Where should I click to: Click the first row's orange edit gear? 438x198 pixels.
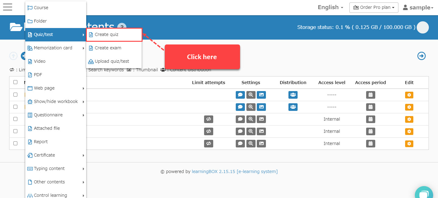(x=409, y=95)
